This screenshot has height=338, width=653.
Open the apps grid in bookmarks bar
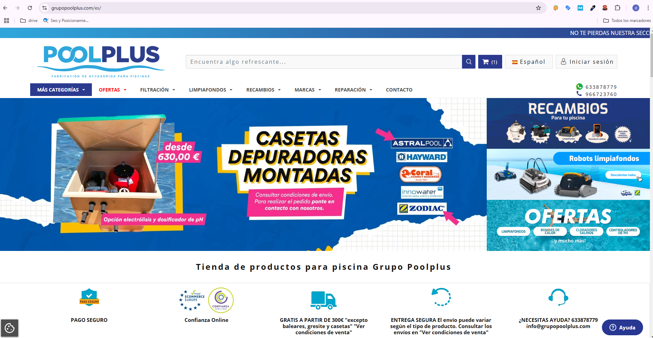click(7, 21)
